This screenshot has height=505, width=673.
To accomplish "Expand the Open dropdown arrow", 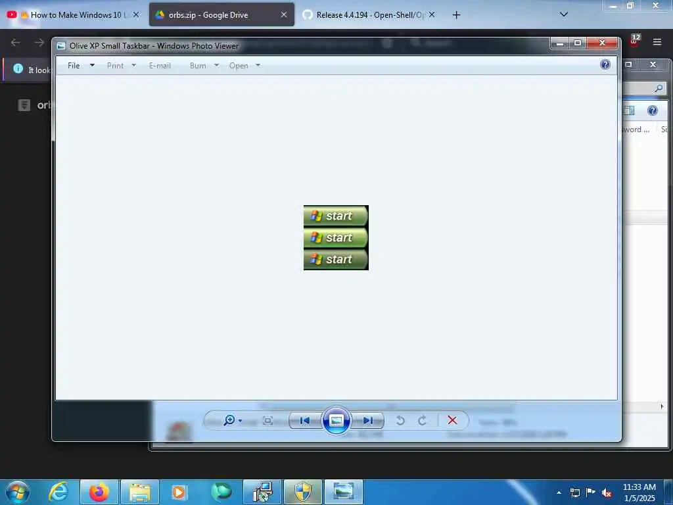I will coord(258,65).
